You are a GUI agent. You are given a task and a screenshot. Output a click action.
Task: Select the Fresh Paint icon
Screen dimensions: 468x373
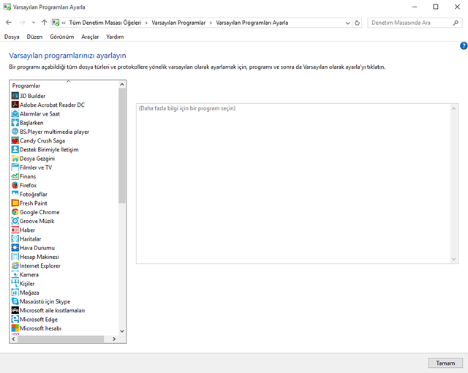(x=15, y=203)
